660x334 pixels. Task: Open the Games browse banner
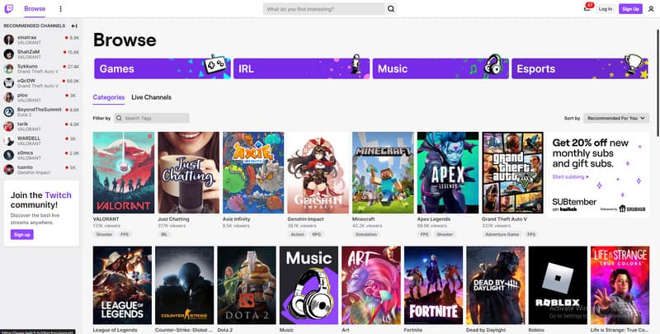(162, 69)
